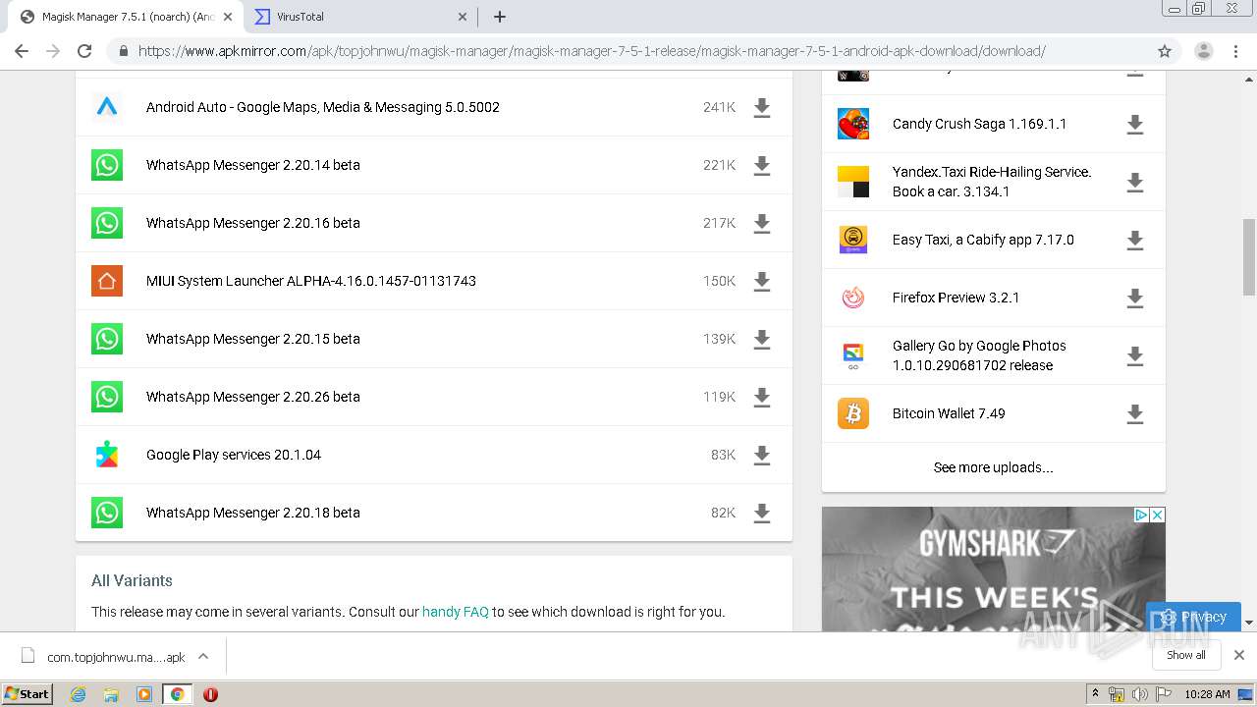Download Google Play services 20.1.04 arrow icon

[761, 456]
